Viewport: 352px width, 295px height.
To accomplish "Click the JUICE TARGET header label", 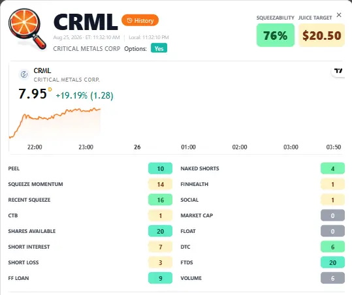I will tap(315, 18).
